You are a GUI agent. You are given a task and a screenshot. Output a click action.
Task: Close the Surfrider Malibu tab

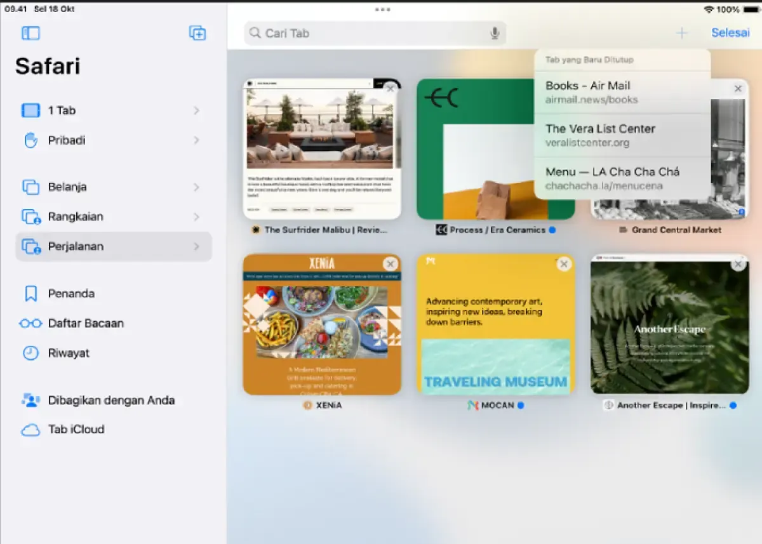point(391,89)
